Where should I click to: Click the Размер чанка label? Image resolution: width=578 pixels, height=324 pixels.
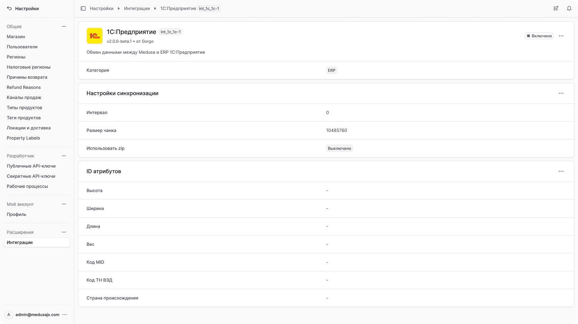point(101,130)
